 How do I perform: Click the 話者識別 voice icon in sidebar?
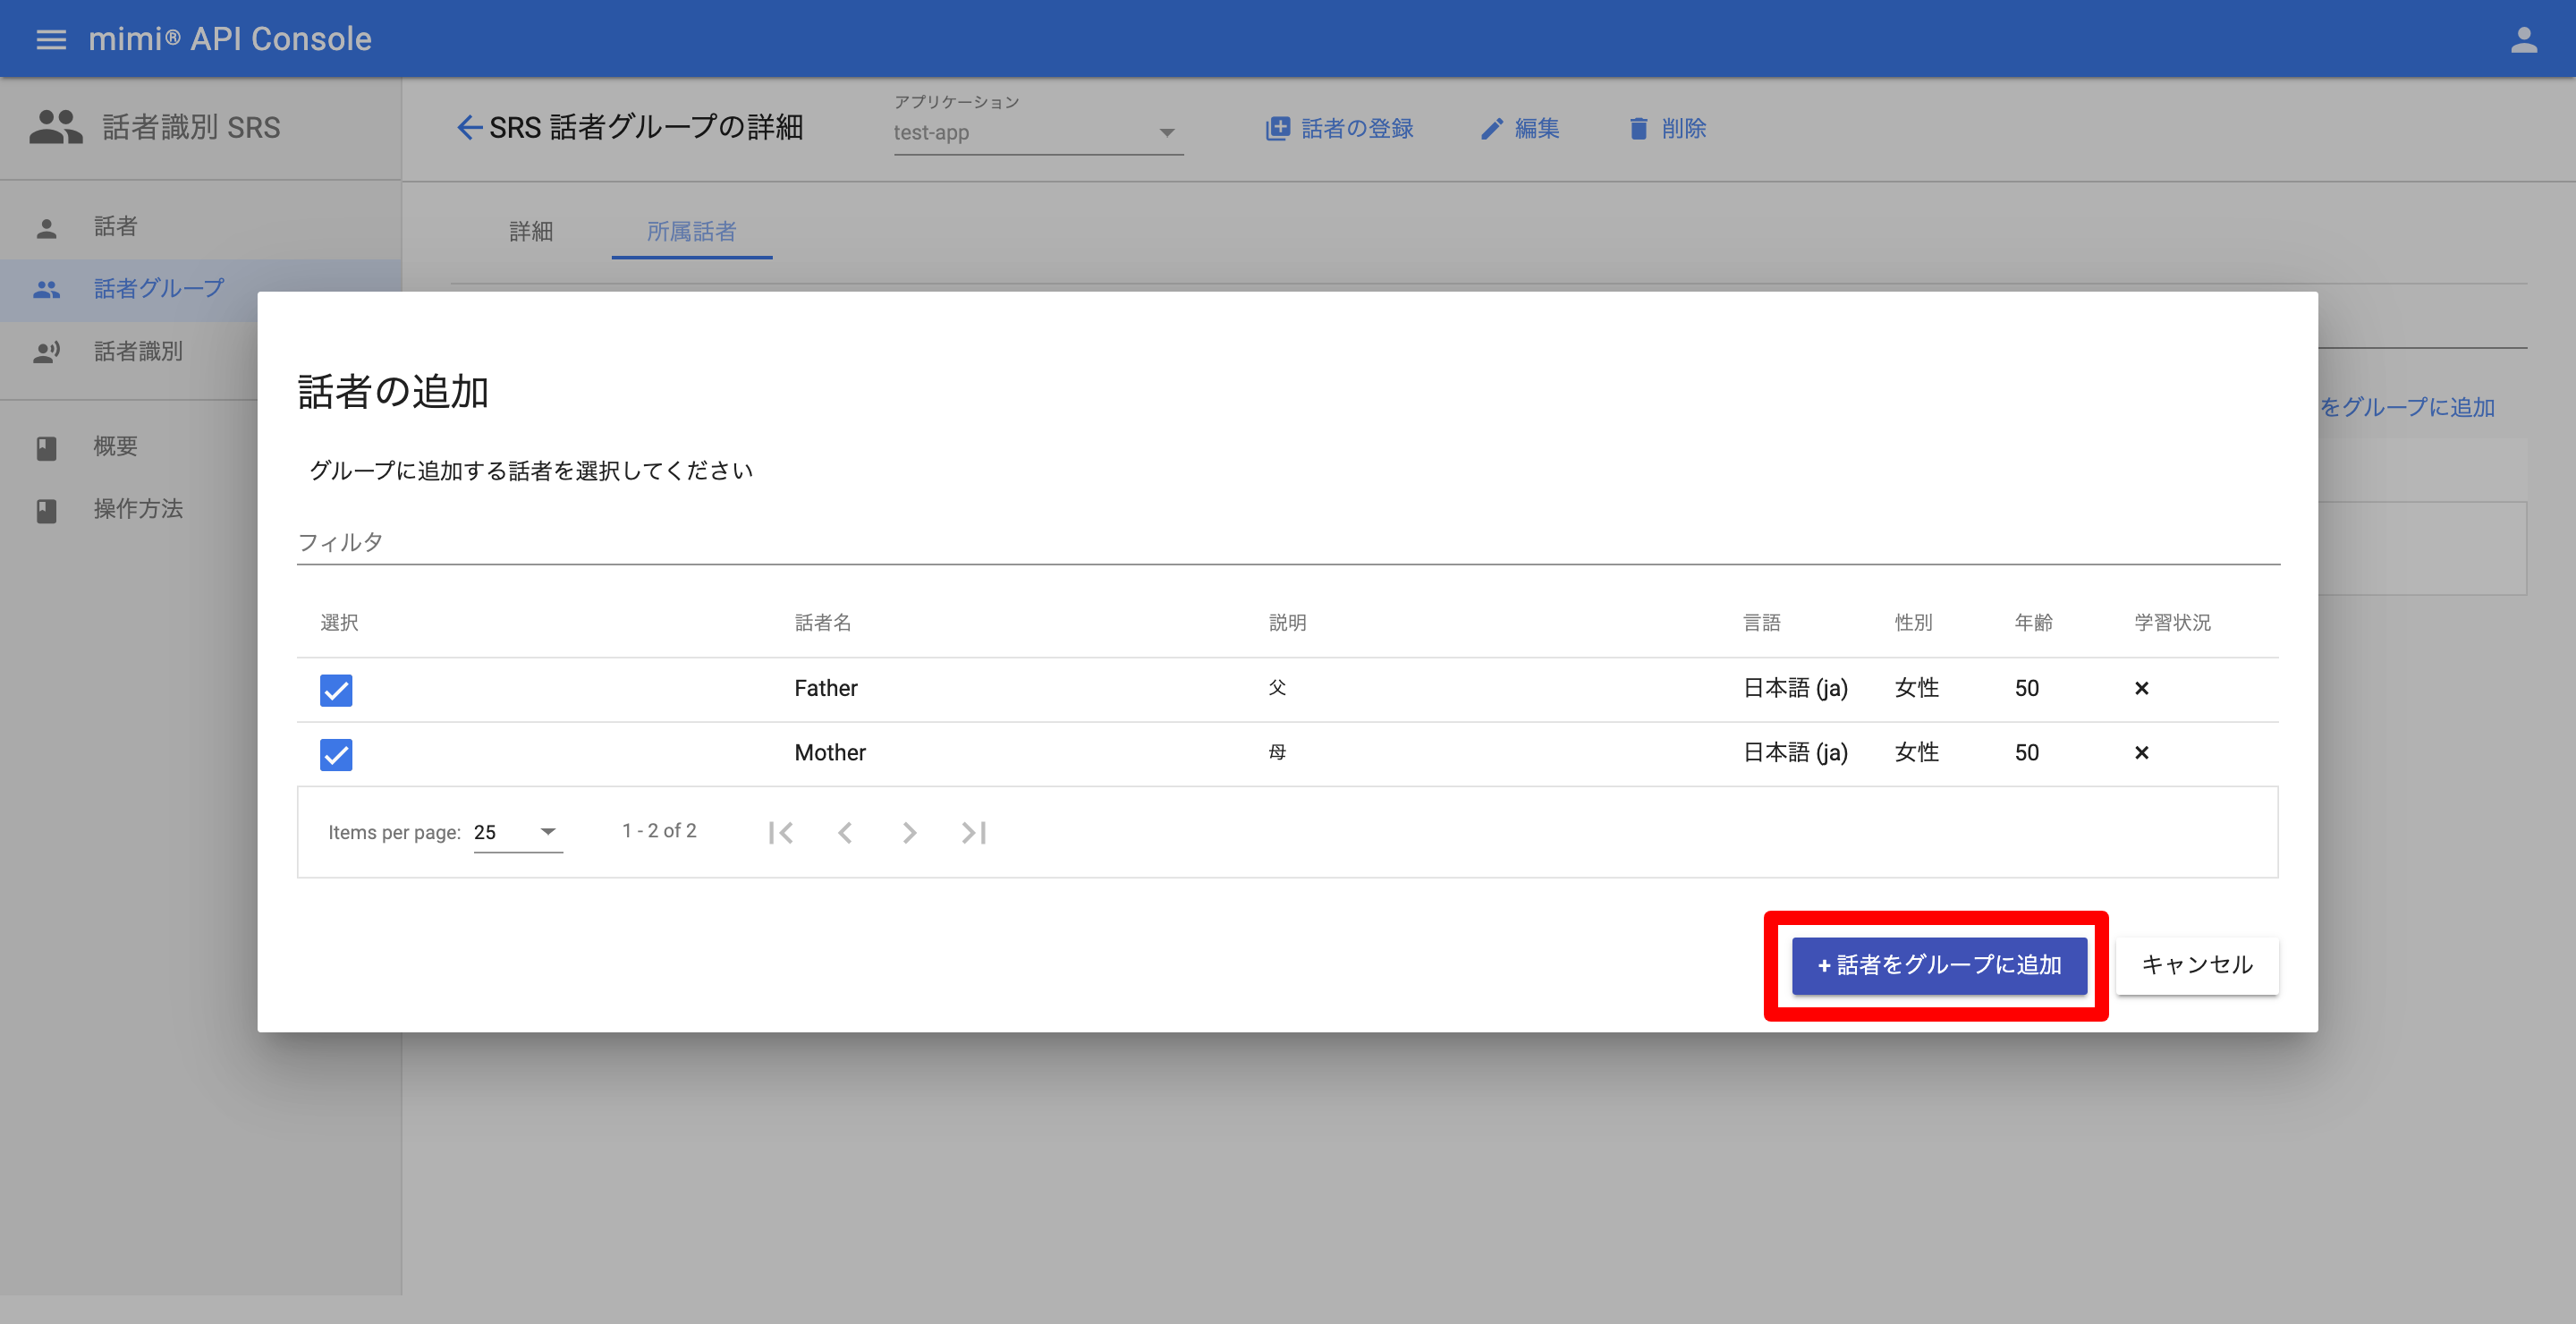pos(46,352)
